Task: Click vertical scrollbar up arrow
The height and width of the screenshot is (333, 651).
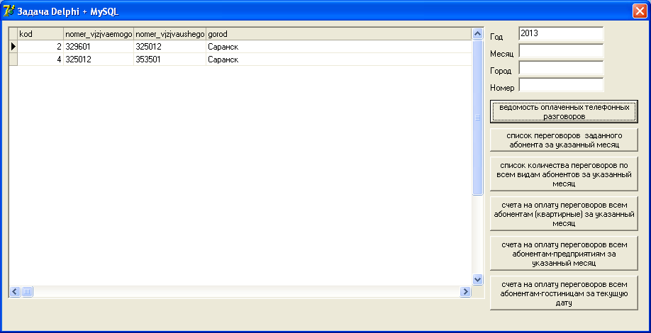Action: pyautogui.click(x=478, y=33)
